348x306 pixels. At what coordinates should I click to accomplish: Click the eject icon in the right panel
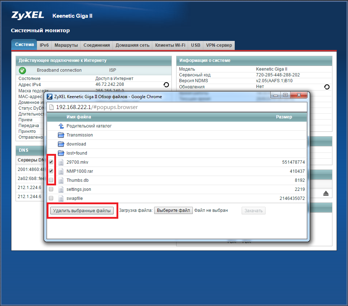[326, 193]
